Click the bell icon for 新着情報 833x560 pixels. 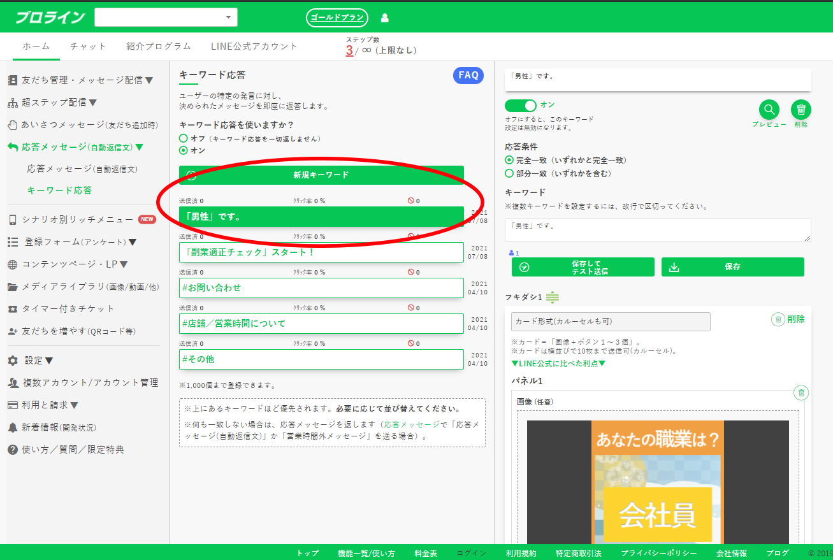[13, 427]
